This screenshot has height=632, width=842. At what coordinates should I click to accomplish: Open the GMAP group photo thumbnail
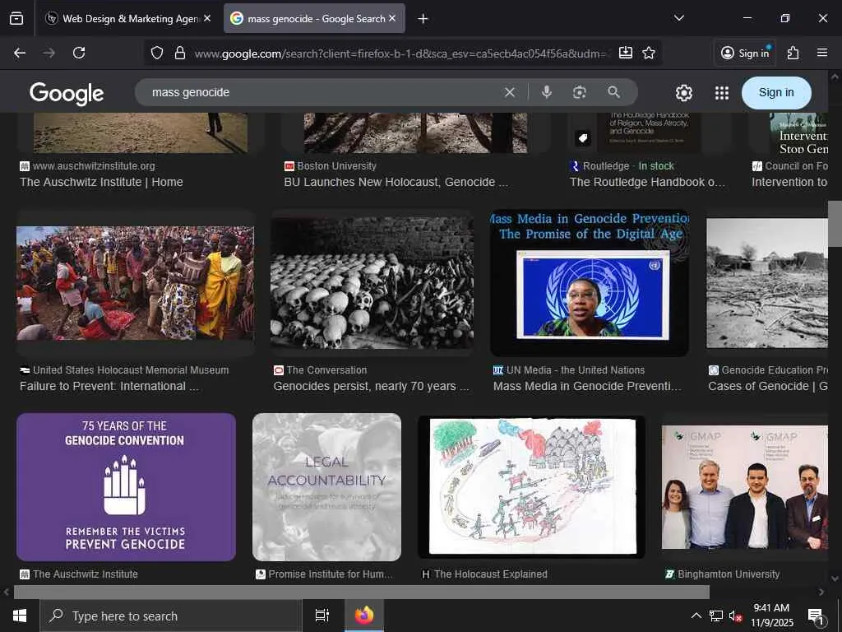coord(745,487)
